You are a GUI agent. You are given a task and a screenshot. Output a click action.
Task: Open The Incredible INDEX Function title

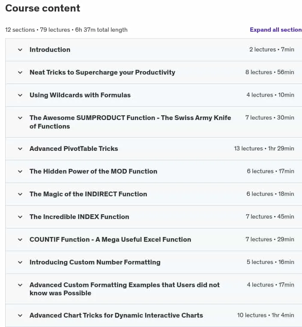point(79,217)
